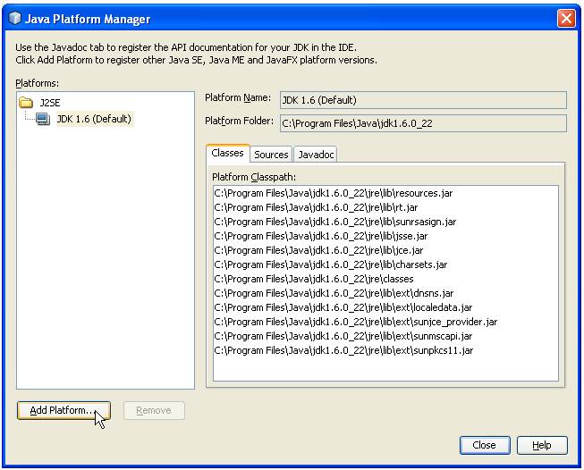This screenshot has height=470, width=584.
Task: Select the sunjce_provider.jar classpath entry
Action: point(356,322)
